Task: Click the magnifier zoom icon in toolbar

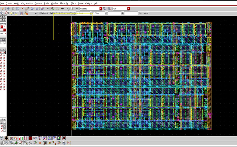Action: click(x=72, y=9)
